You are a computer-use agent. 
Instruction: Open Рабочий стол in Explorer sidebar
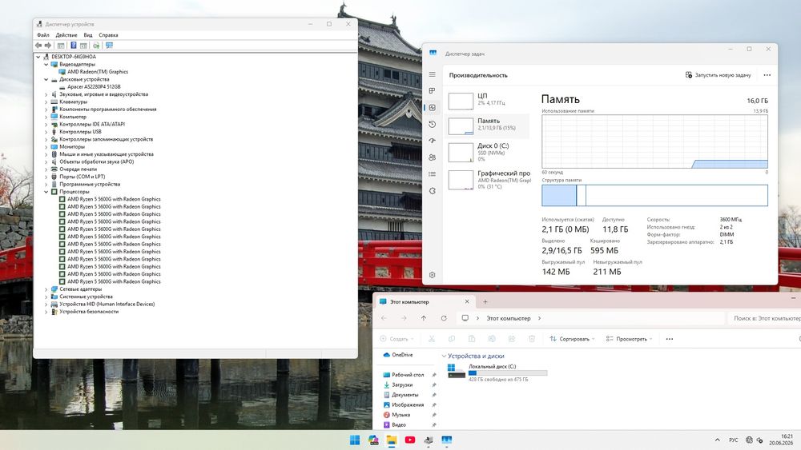click(x=408, y=375)
